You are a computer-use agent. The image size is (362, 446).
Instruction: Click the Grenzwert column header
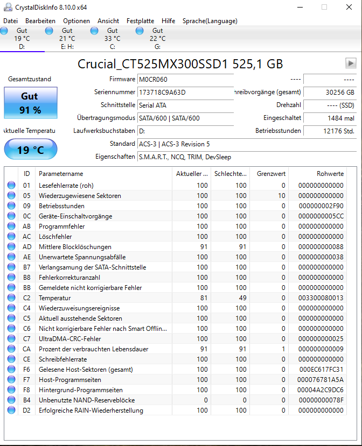[x=269, y=174]
